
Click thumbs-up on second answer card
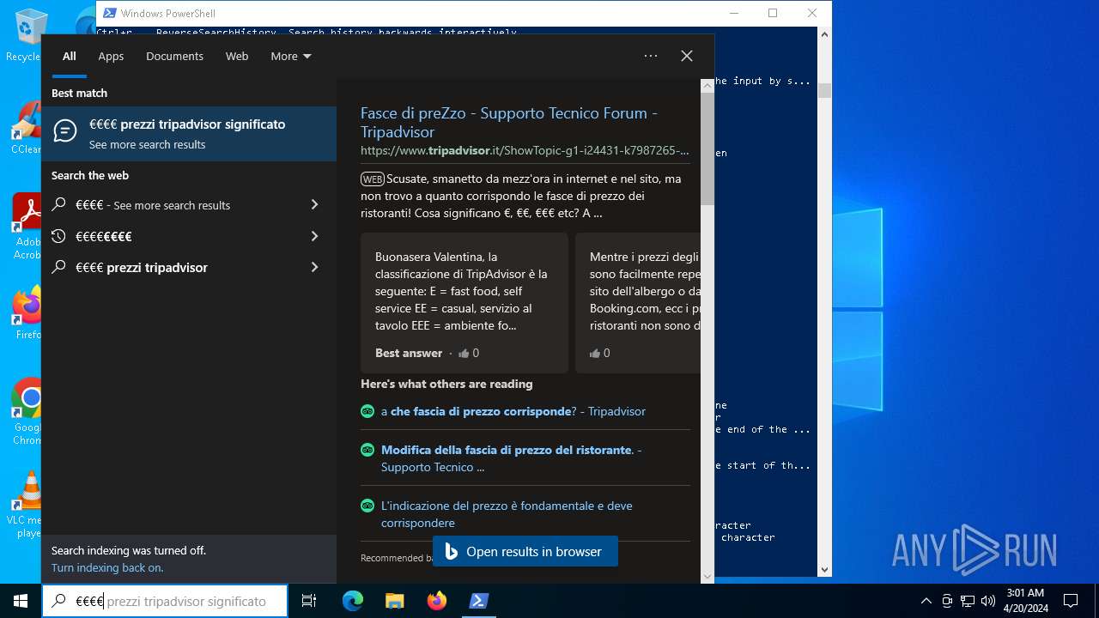[596, 353]
